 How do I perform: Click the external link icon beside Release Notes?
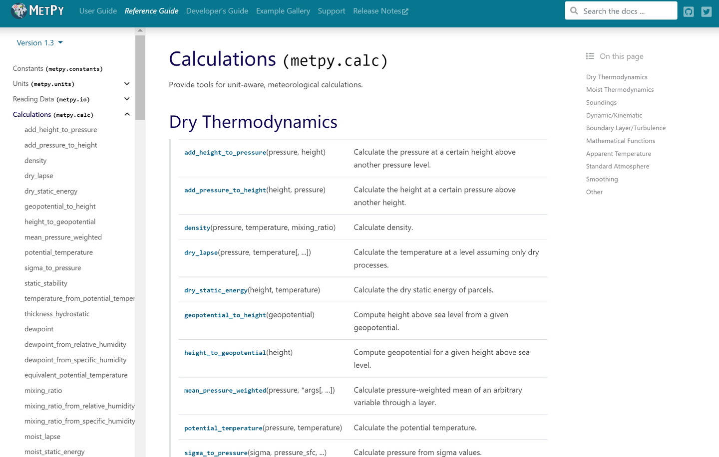coord(405,11)
